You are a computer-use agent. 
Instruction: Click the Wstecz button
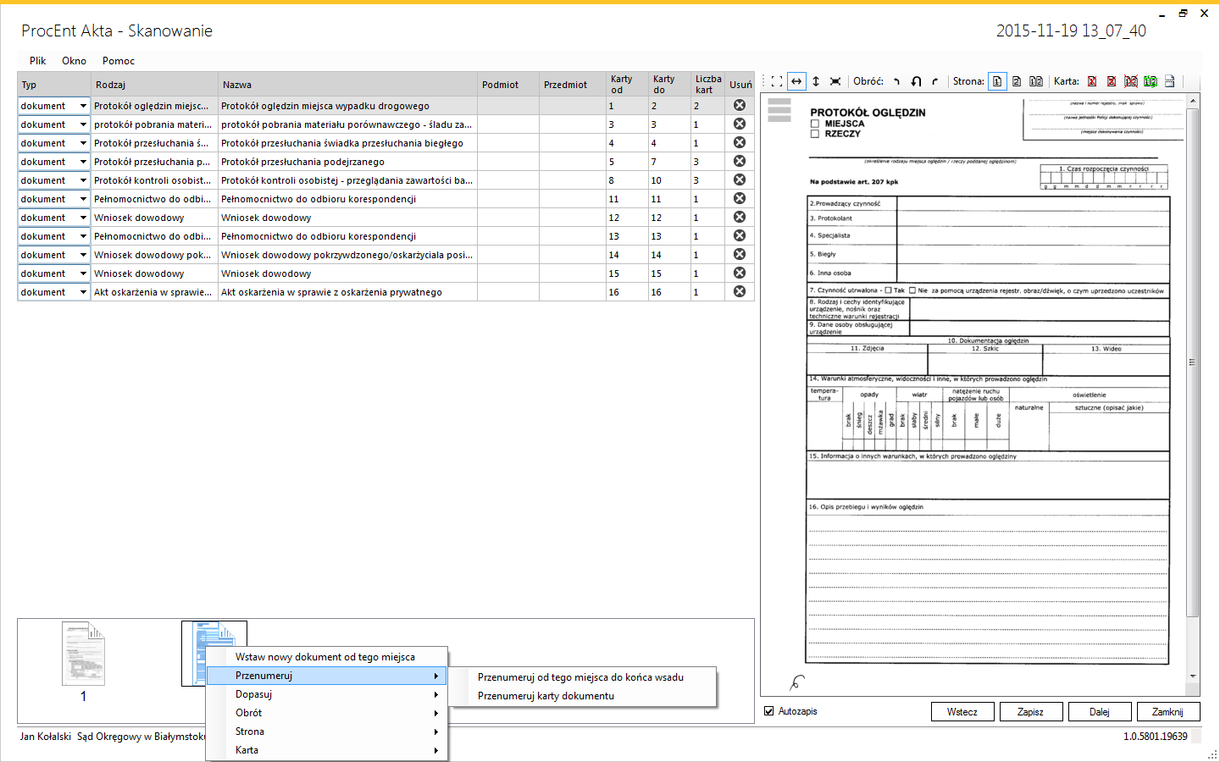click(x=962, y=712)
